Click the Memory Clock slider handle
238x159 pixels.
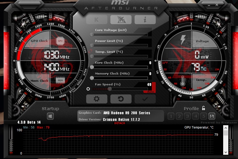click(92, 78)
